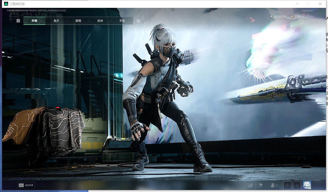Open the player avatar portrait
Image resolution: width=328 pixels, height=192 pixels.
tap(307, 185)
